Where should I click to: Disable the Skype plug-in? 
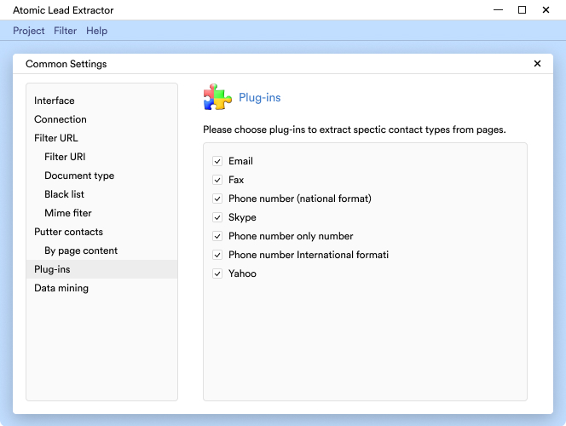pos(218,217)
